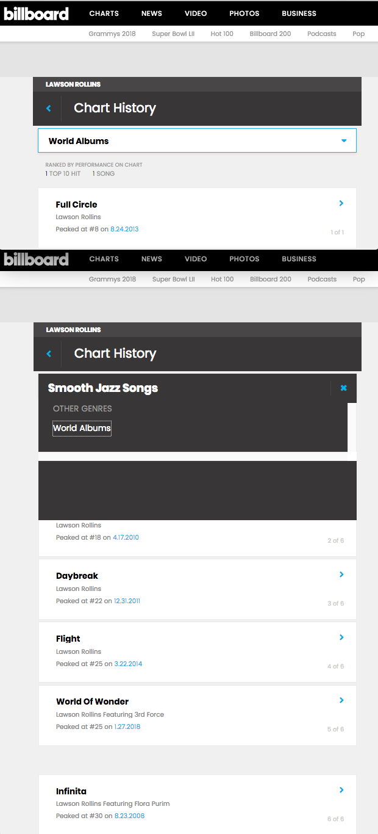Image resolution: width=378 pixels, height=834 pixels.
Task: Open Flight entry chevron arrow
Action: [341, 637]
